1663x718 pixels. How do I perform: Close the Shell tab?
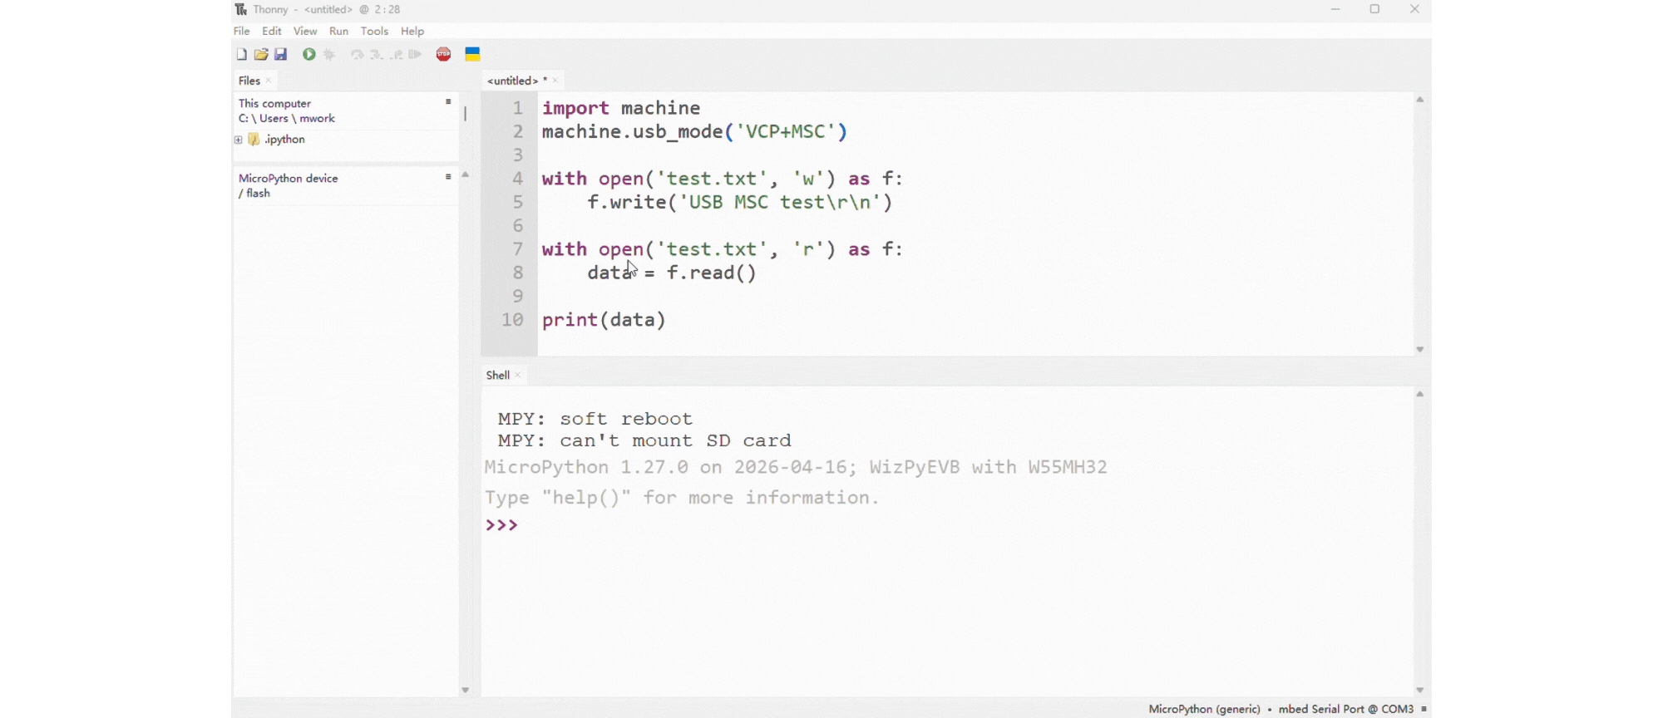pyautogui.click(x=518, y=375)
